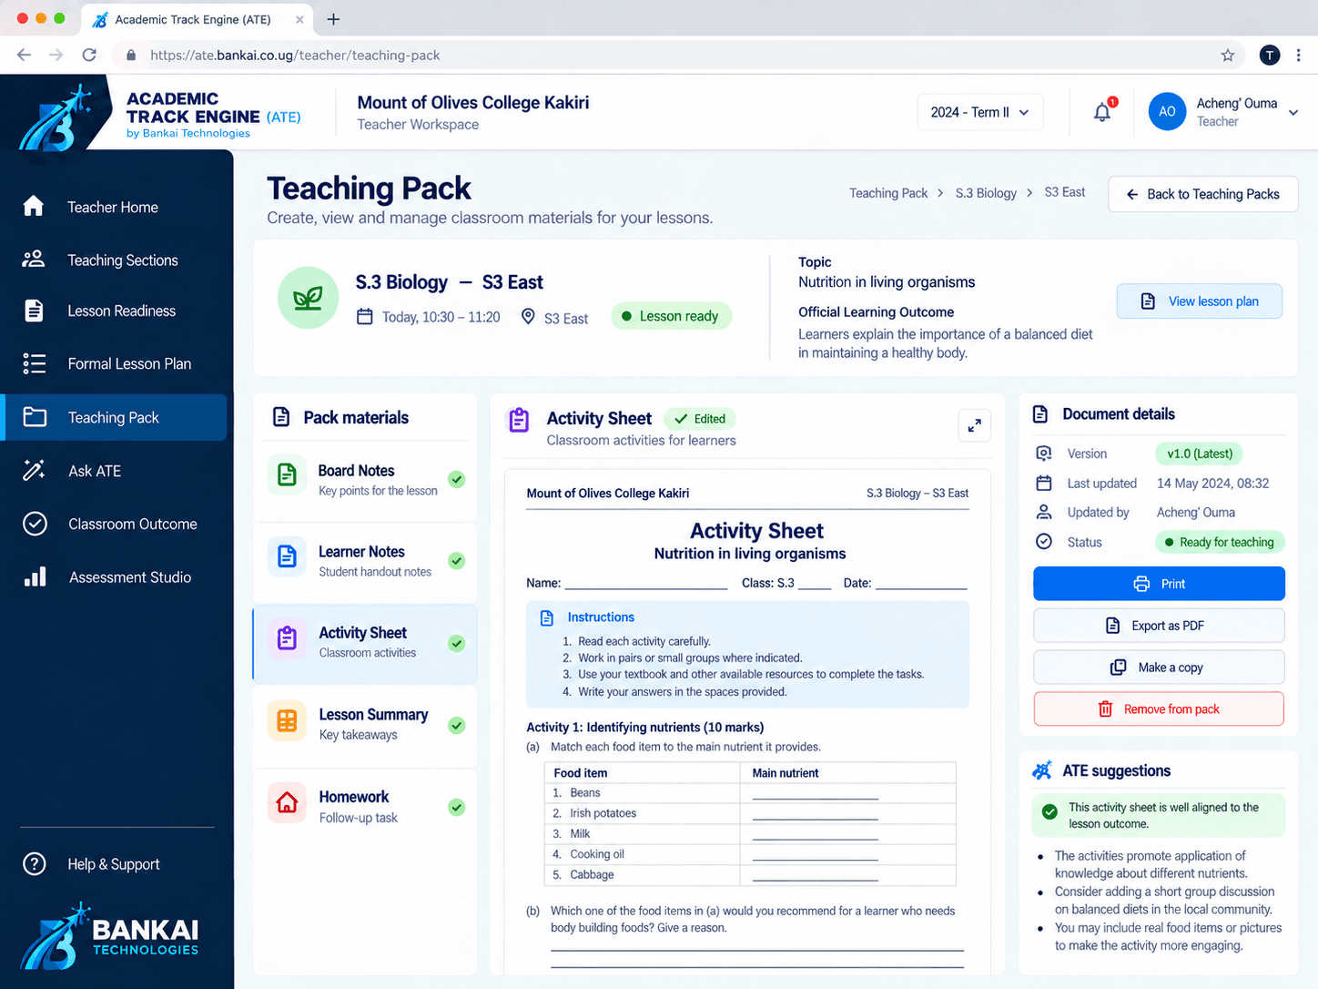Click the S.3 Biology breadcrumb link
The height and width of the screenshot is (989, 1318).
pos(986,193)
